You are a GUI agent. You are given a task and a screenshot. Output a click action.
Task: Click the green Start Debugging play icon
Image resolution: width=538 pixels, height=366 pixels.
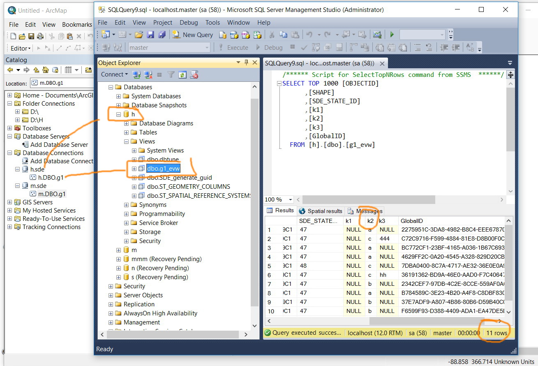click(392, 35)
